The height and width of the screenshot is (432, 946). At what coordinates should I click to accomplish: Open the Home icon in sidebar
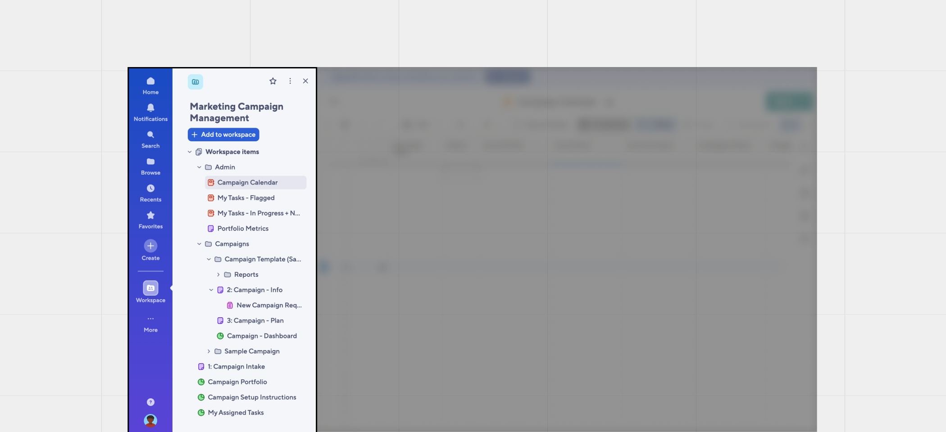[x=150, y=81]
